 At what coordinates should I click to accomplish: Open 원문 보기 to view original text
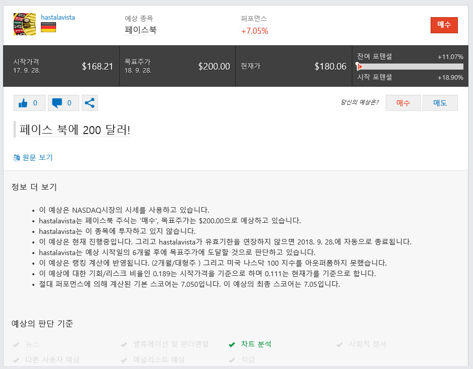(37, 157)
